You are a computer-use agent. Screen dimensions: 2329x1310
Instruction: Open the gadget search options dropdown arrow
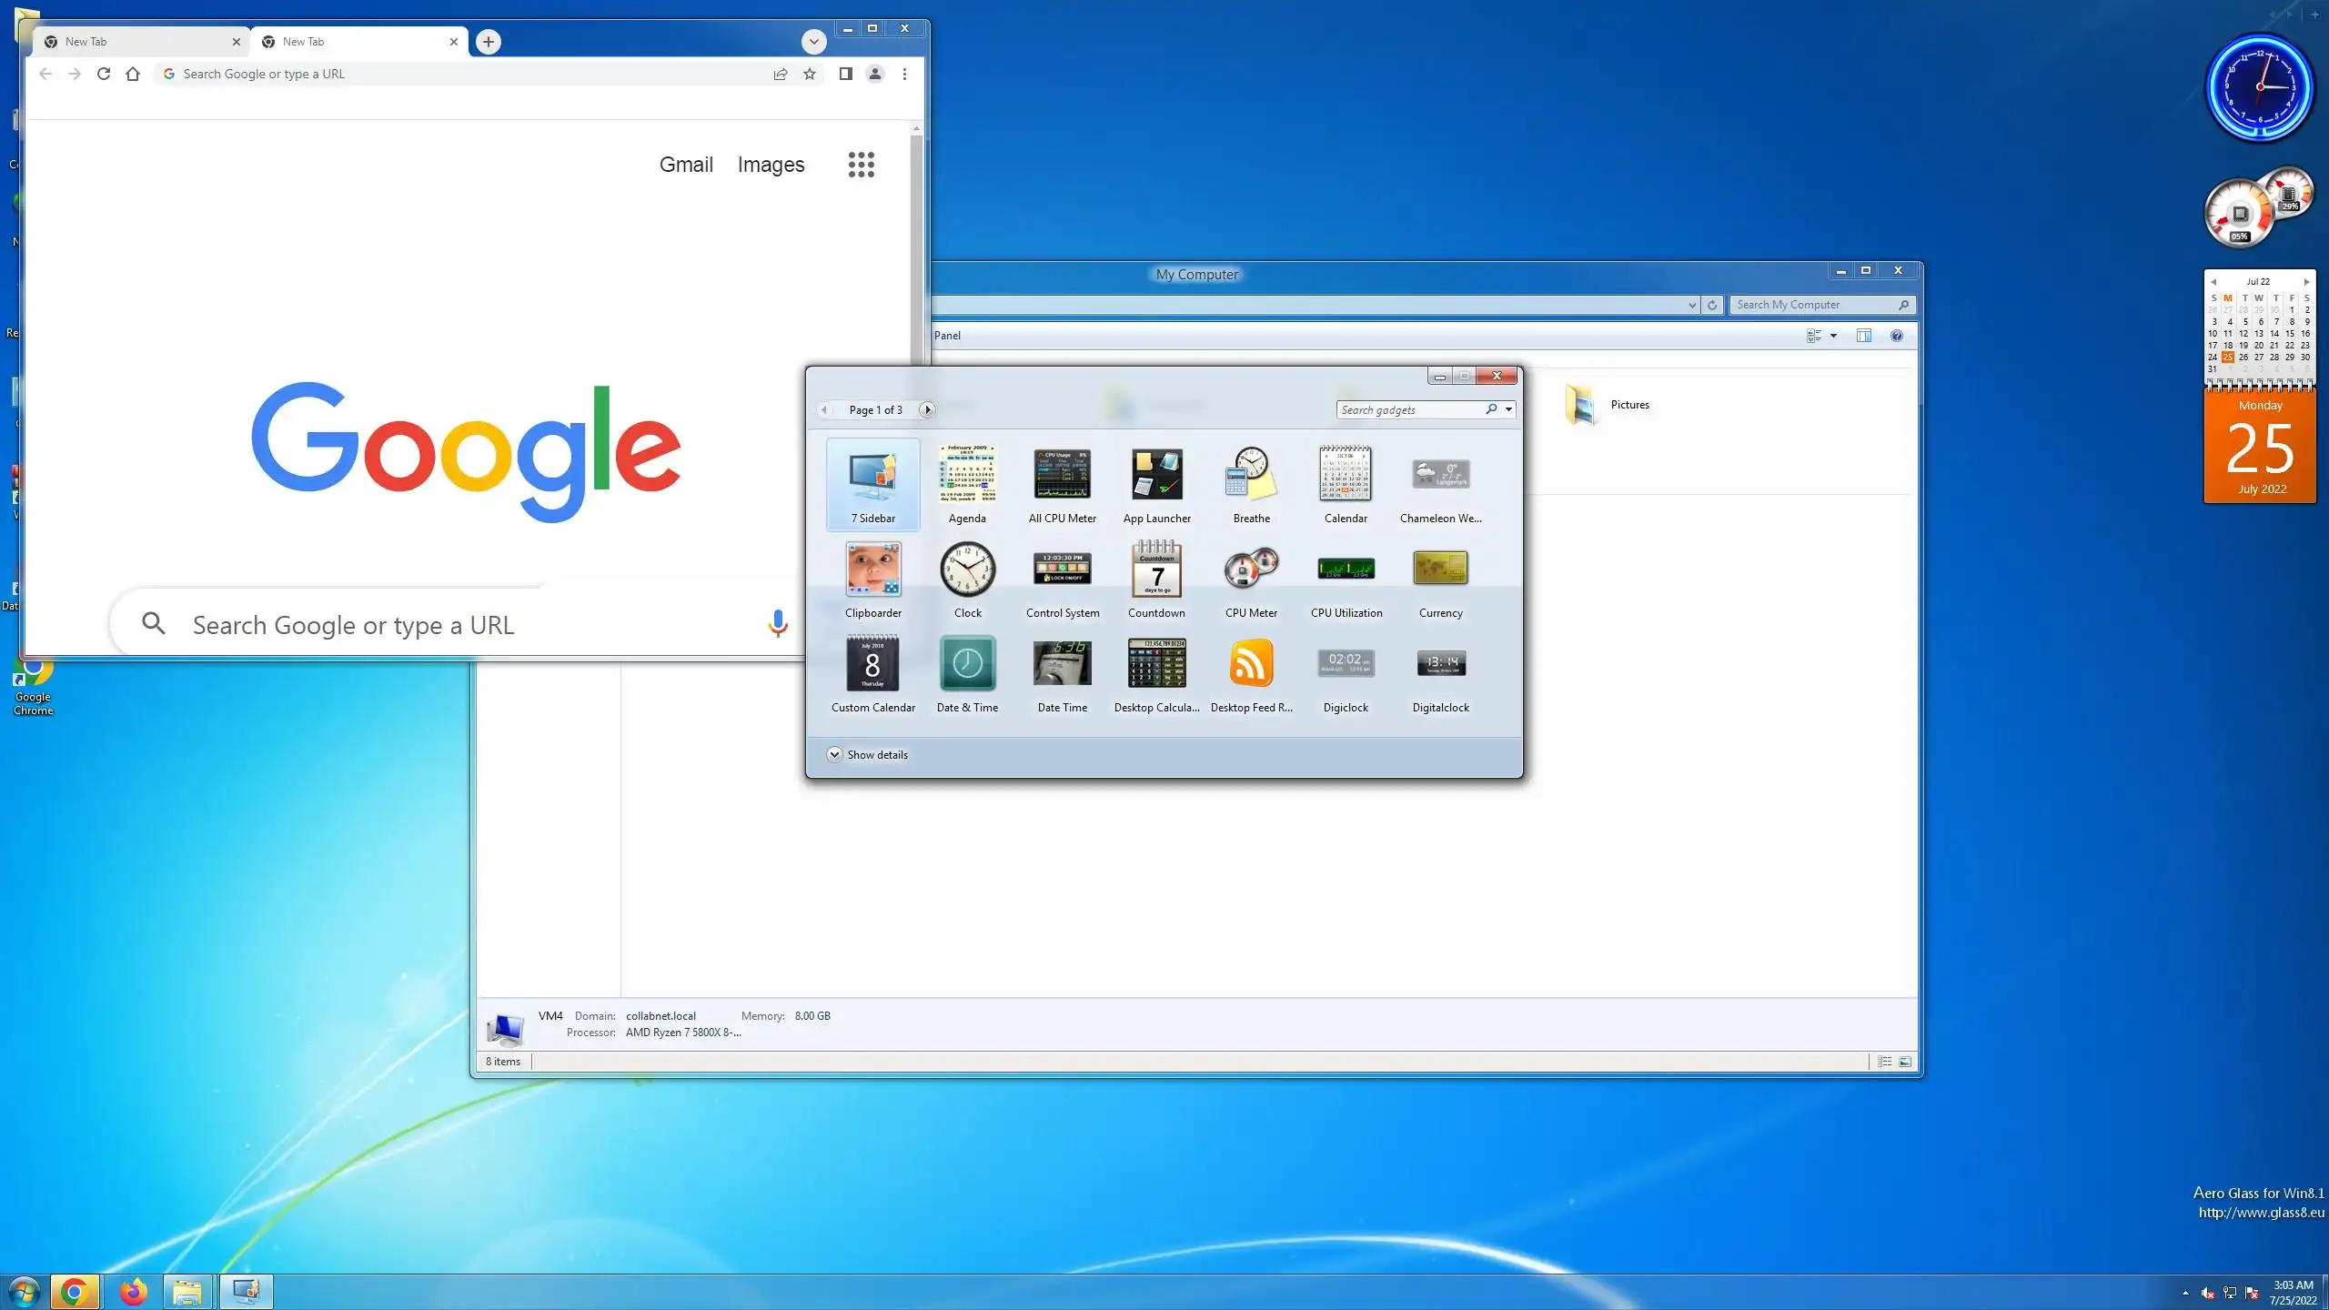tap(1508, 410)
